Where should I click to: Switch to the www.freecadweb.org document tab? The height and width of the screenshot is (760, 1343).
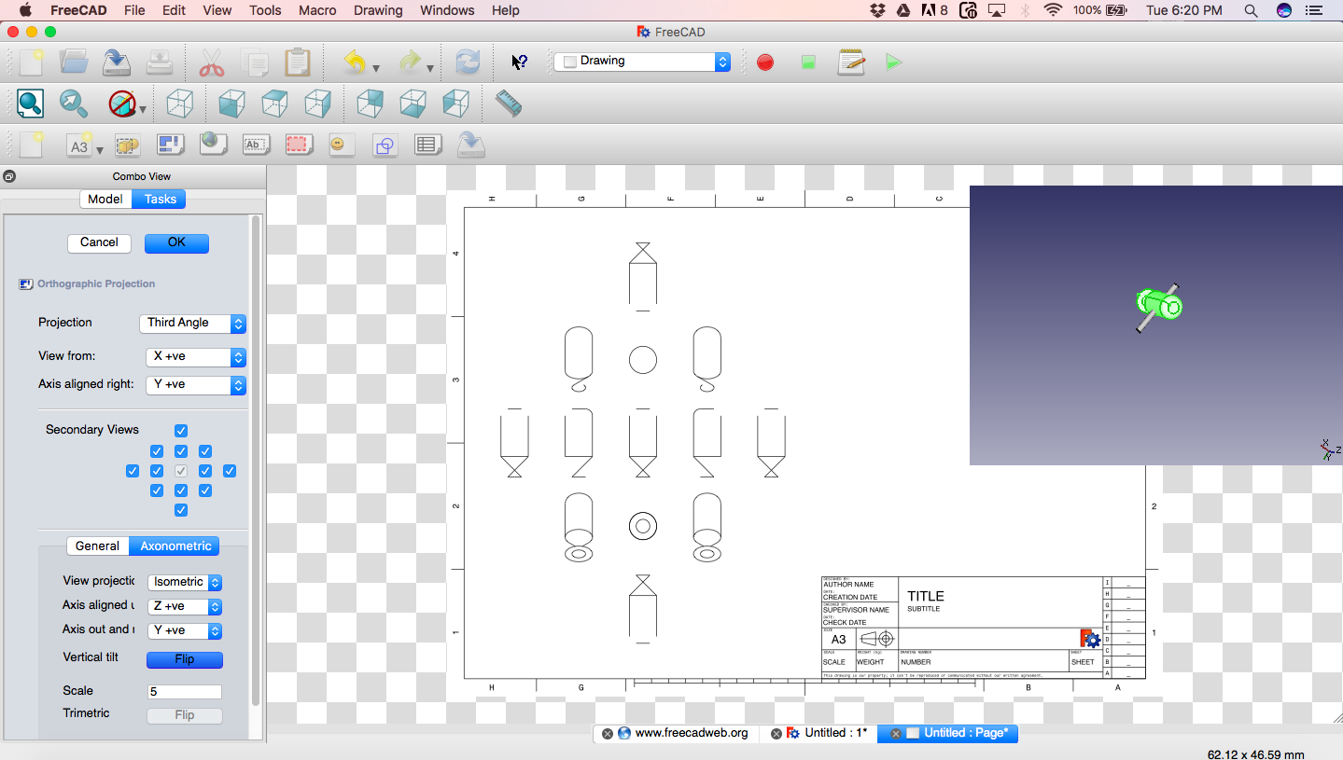coord(676,733)
